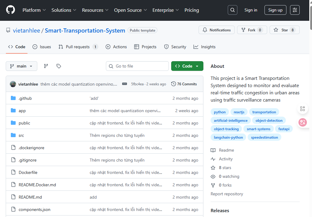
Task: Open the app folder icon
Action: (13, 110)
